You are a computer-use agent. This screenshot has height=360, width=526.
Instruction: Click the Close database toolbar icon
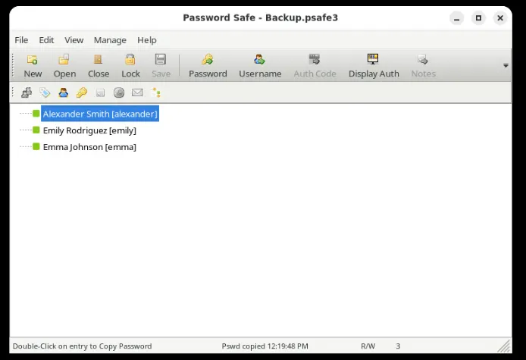98,60
